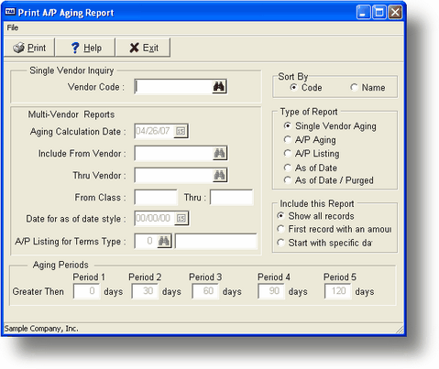Click the Terms Type number field
Image resolution: width=439 pixels, height=369 pixels.
(x=146, y=241)
